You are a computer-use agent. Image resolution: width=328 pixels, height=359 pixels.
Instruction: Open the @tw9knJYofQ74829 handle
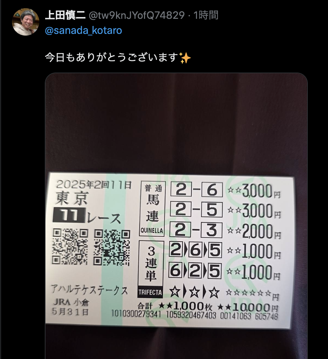136,15
